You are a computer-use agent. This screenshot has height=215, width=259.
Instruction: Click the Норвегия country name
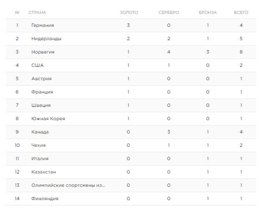(43, 52)
